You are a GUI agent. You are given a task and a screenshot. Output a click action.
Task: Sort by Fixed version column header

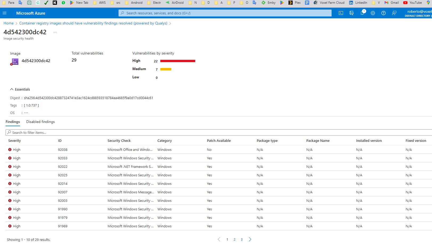pos(416,141)
